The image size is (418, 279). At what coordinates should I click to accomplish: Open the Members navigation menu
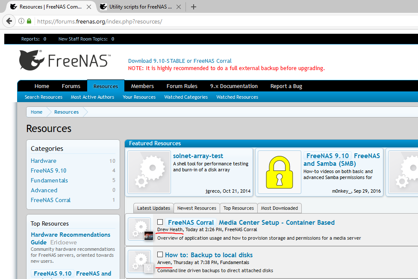[142, 86]
